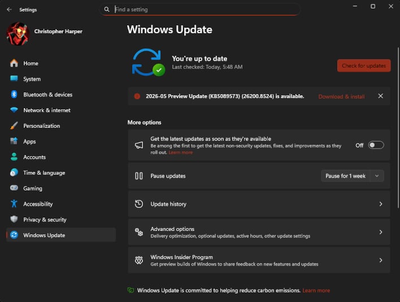Open Bluetooth & devices settings
The width and height of the screenshot is (400, 302).
pos(61,95)
